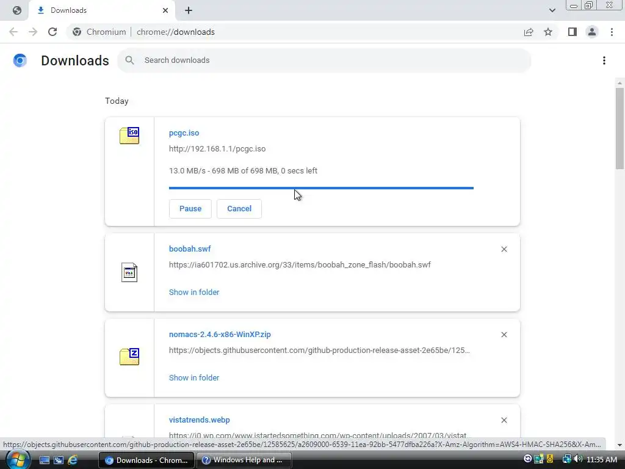Click the page vertical scrollbar thumb
Viewport: 625px width, 469px height.
click(x=620, y=128)
